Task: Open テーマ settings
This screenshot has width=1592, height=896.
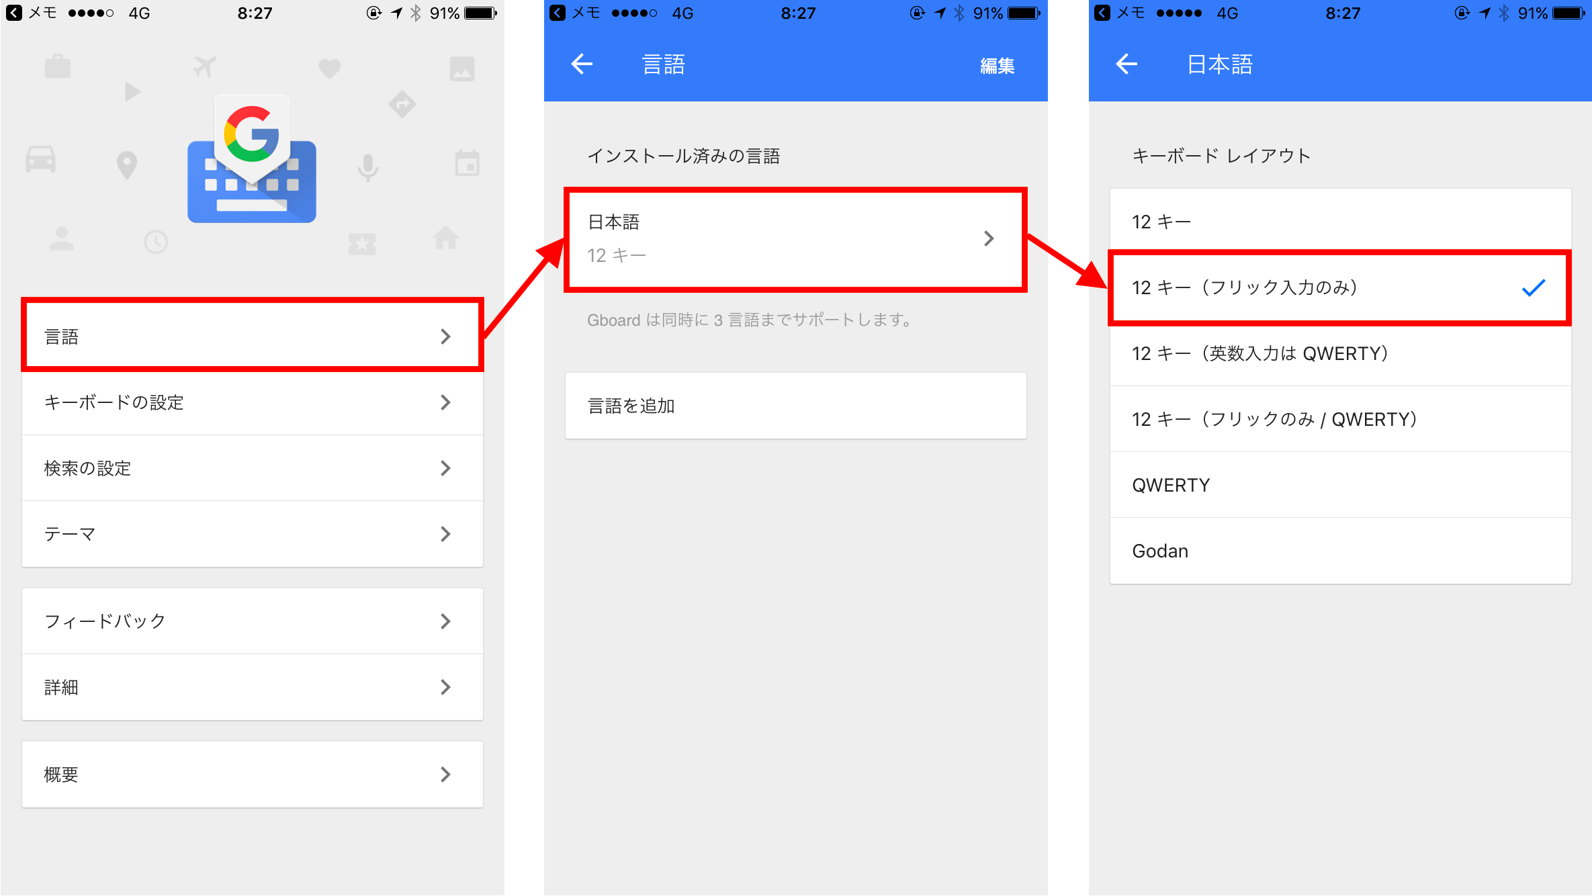Action: click(x=245, y=535)
